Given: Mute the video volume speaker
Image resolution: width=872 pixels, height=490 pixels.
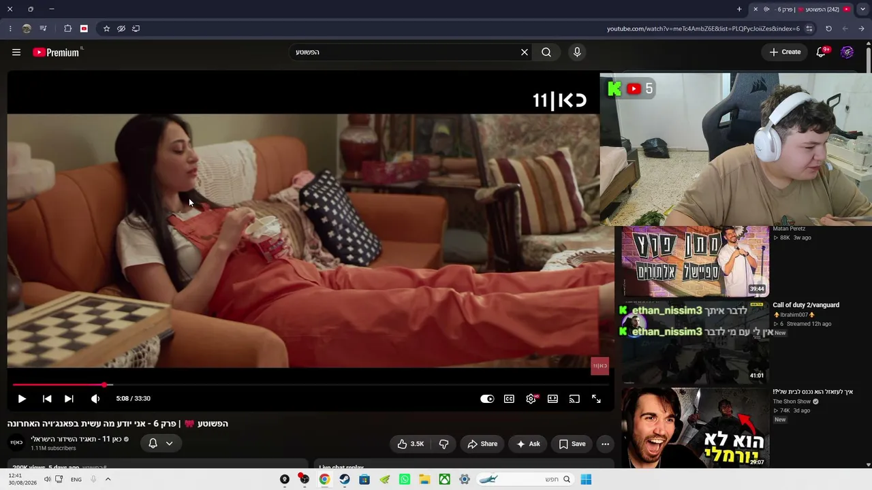Looking at the screenshot, I should pos(95,399).
